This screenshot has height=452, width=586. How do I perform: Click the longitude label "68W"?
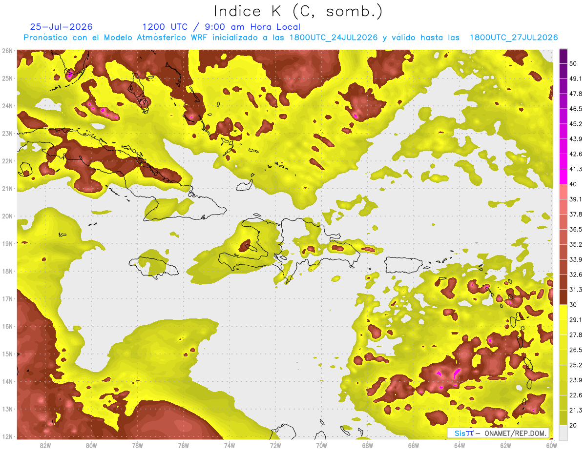pyautogui.click(x=367, y=446)
